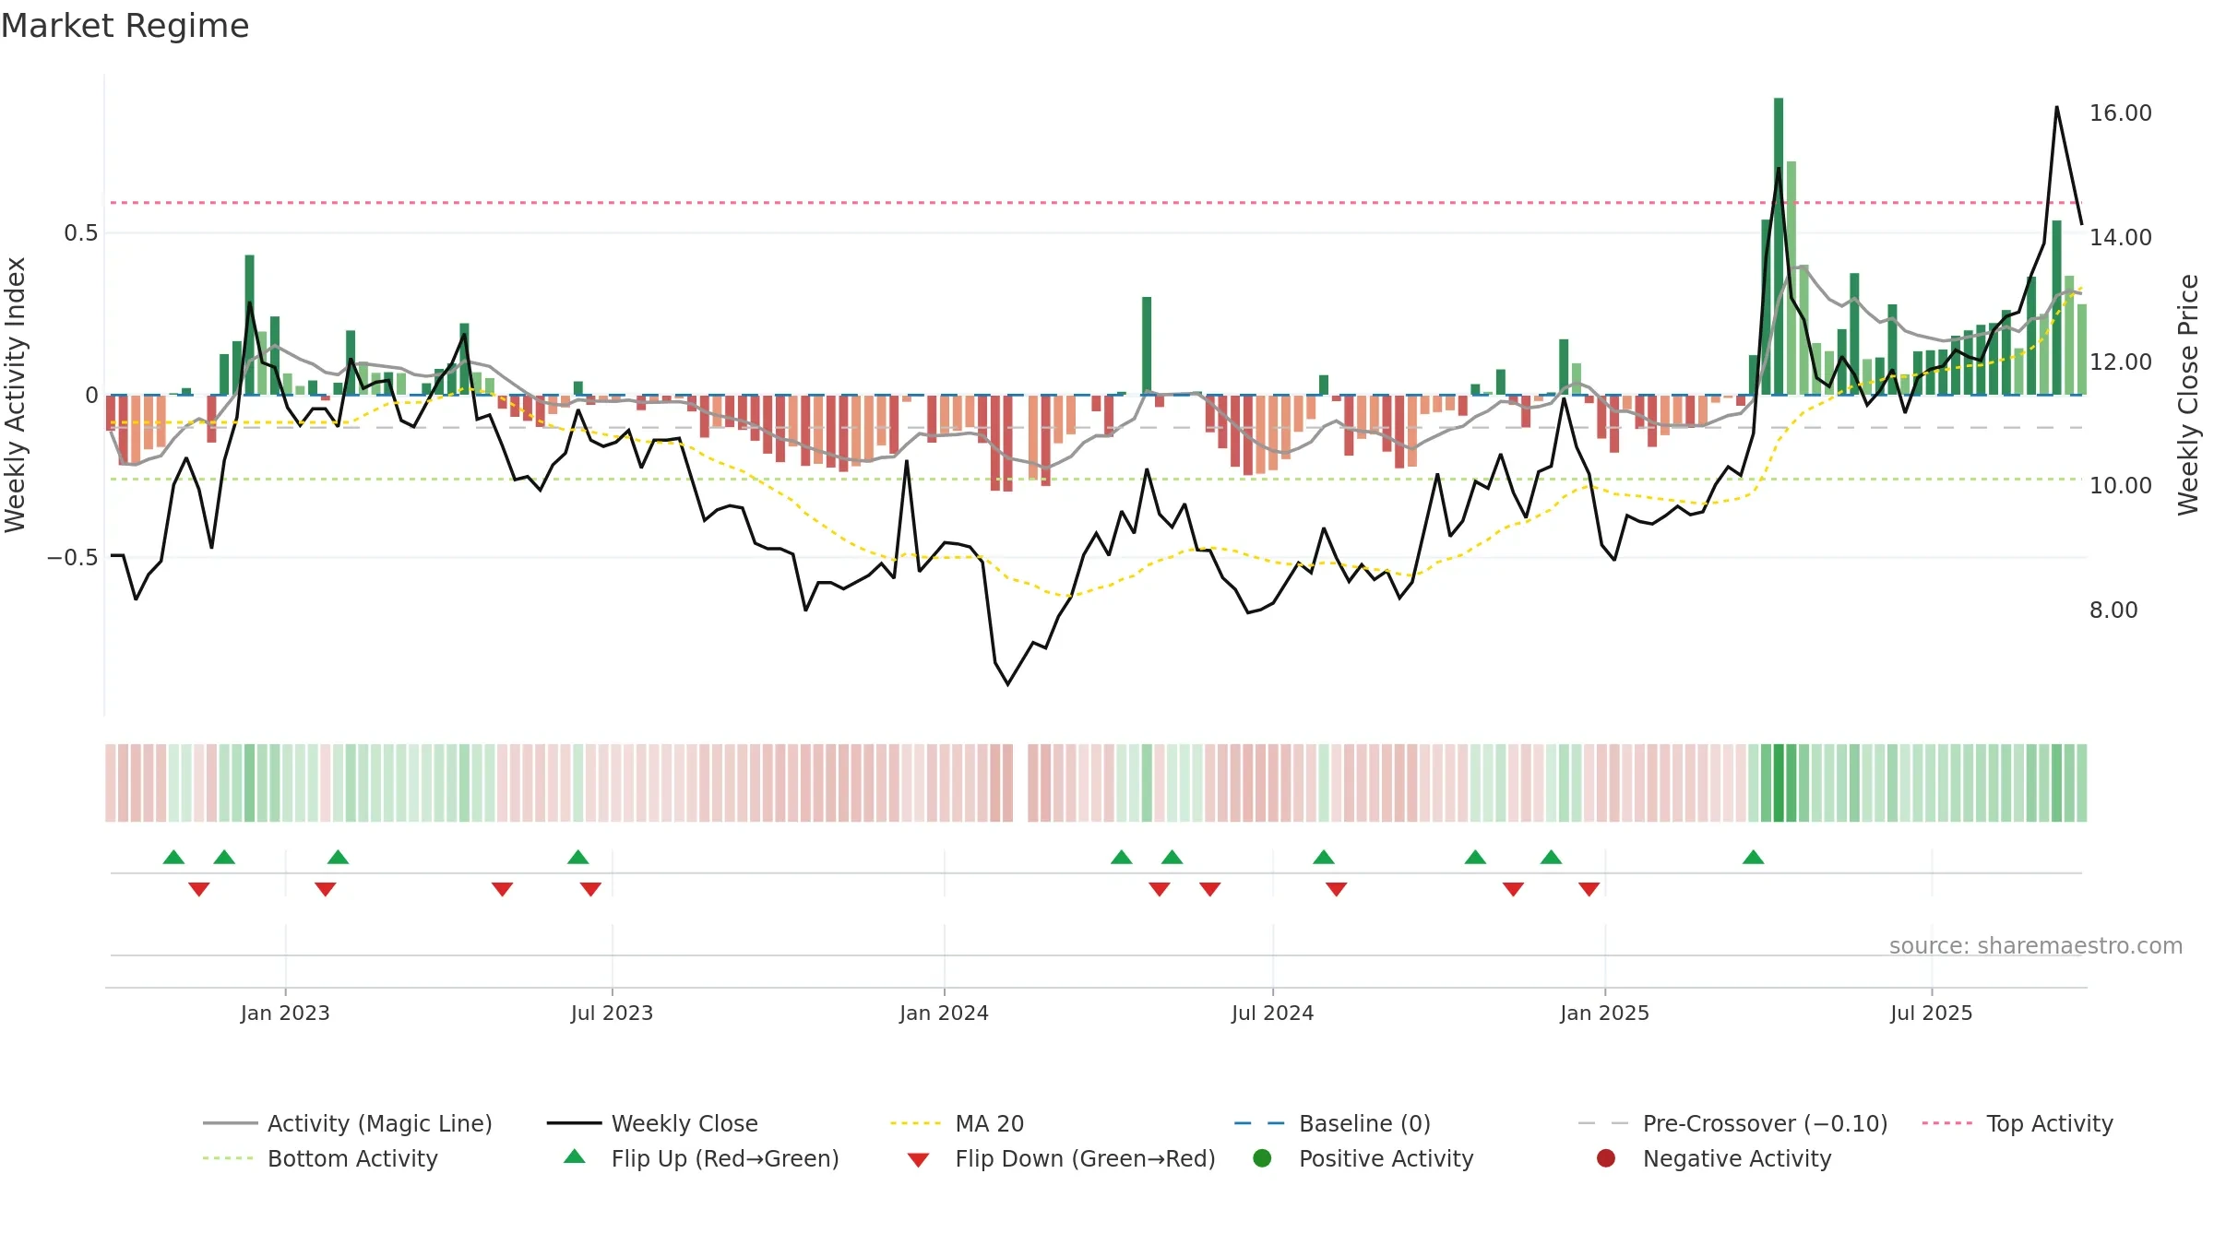Click the Jan 2023 axis label
This screenshot has height=1245, width=2214.
click(285, 1013)
